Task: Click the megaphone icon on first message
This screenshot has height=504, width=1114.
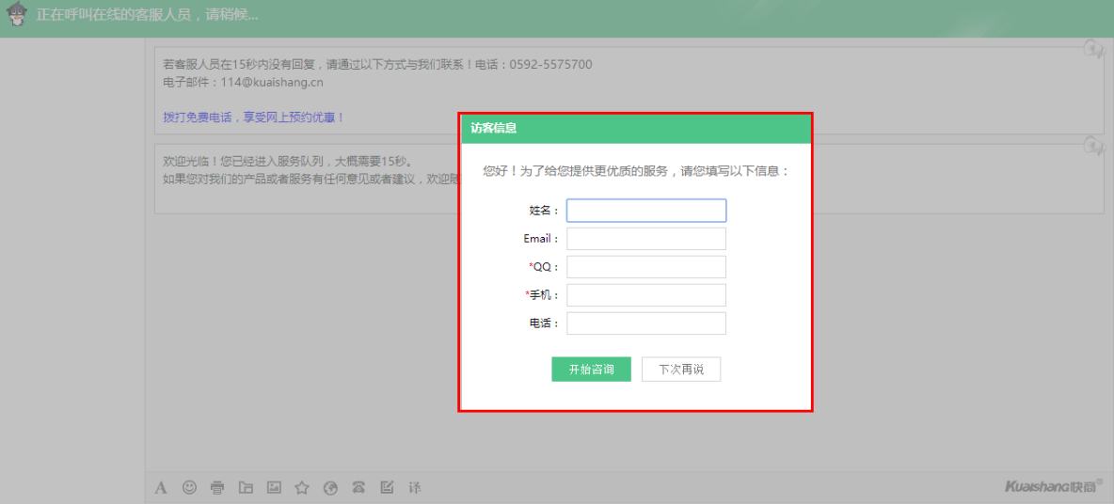Action: pos(1092,48)
